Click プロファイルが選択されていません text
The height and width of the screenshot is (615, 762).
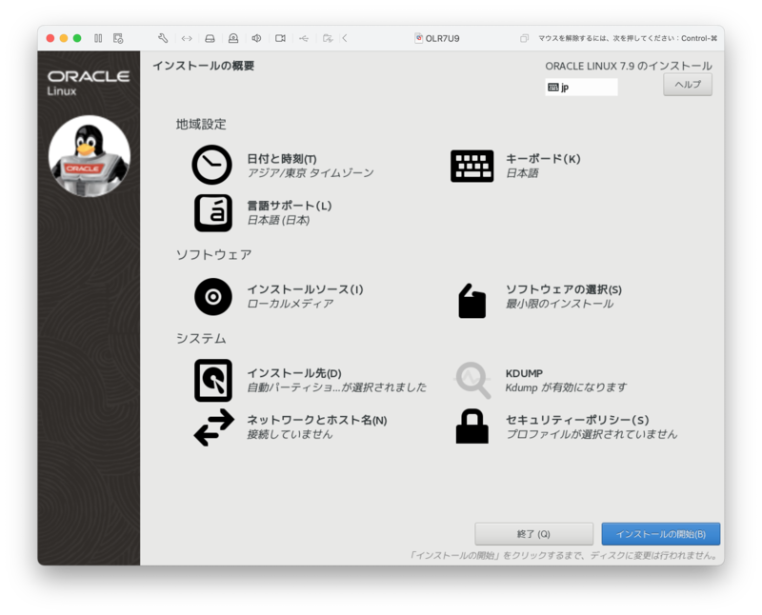click(x=592, y=434)
